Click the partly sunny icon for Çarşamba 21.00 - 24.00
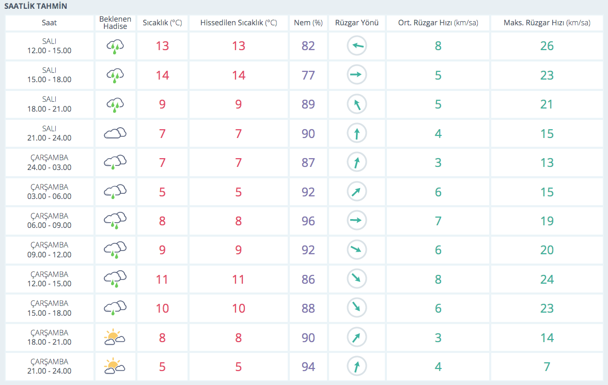This screenshot has height=385, width=608. coord(115,367)
